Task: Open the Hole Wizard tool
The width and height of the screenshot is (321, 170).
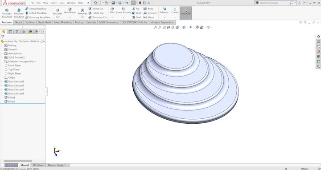Action: click(70, 11)
